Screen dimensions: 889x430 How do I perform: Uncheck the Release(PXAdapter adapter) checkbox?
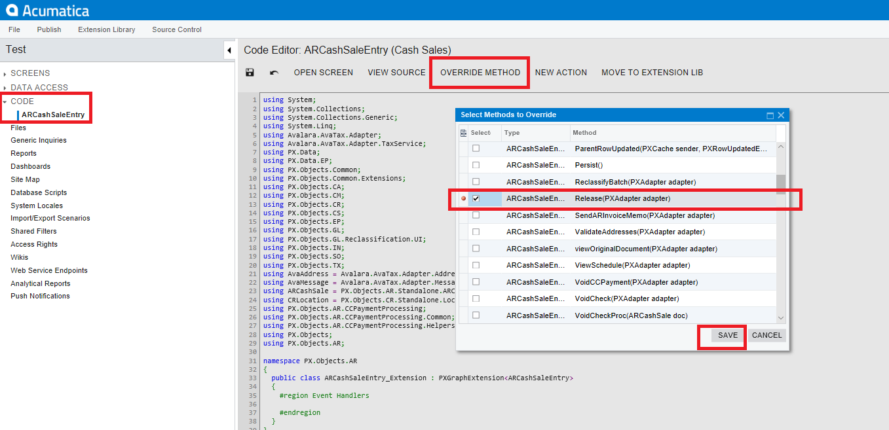[476, 198]
